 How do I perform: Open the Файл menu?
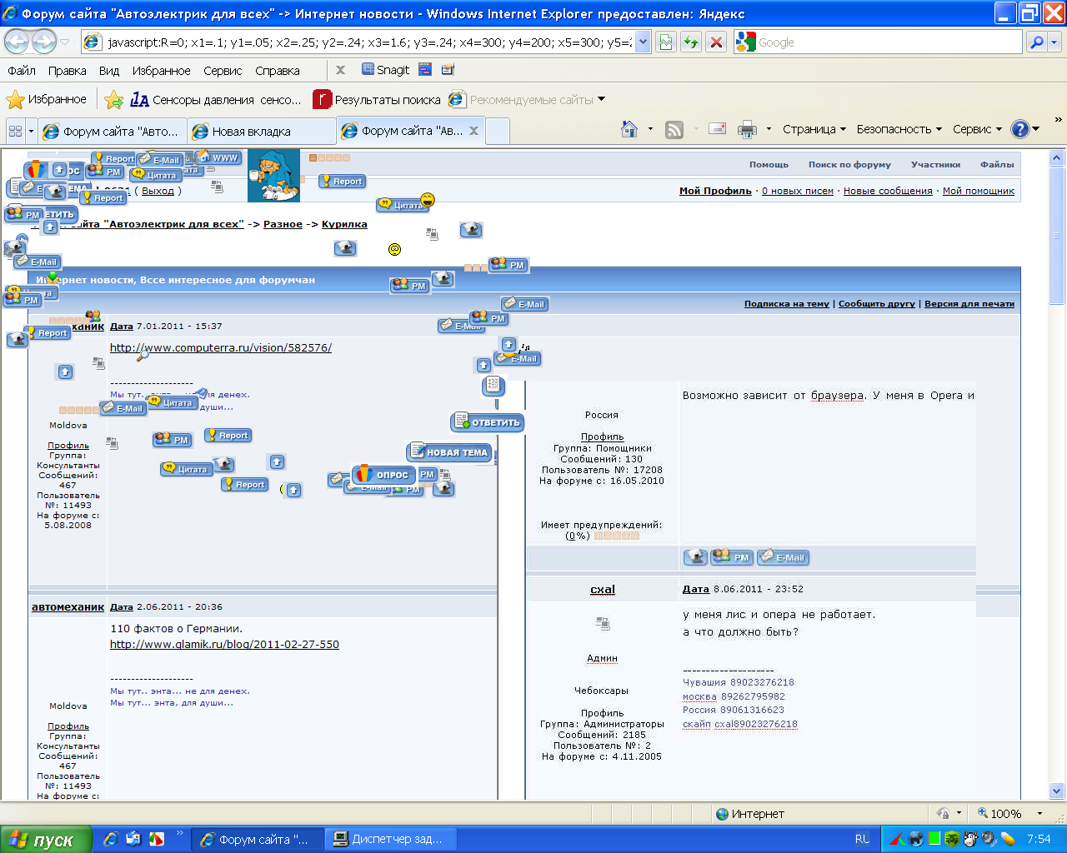tap(22, 71)
